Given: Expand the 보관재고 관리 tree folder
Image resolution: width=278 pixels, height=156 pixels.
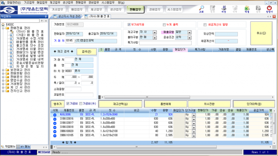Looking at the screenshot, I should (3, 70).
